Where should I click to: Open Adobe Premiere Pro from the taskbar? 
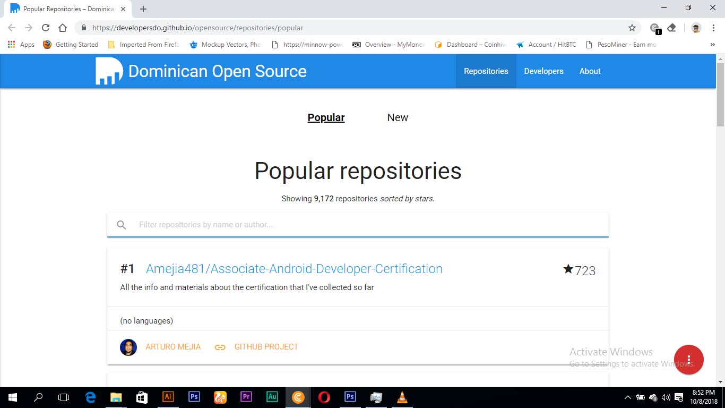click(x=246, y=397)
